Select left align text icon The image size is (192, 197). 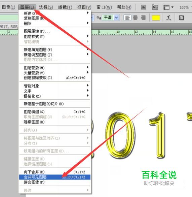127,18
